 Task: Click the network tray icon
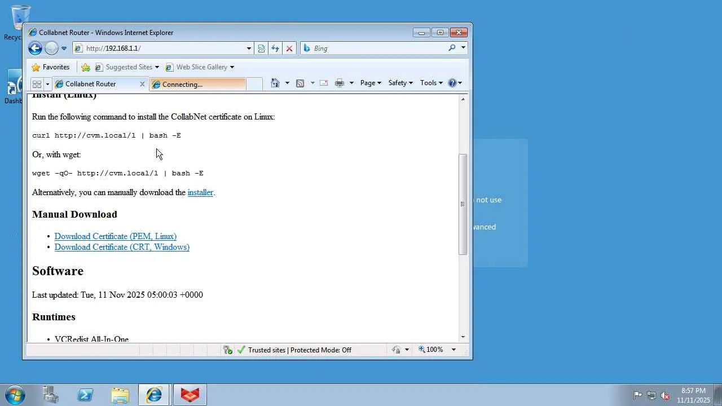point(651,395)
